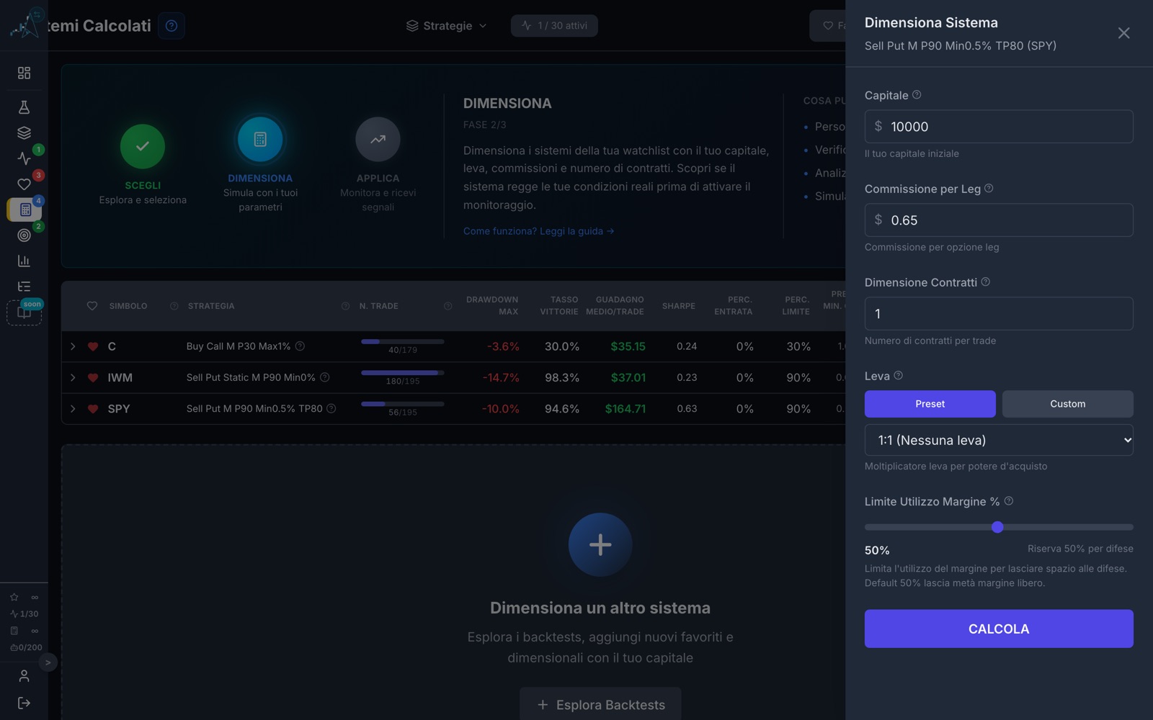Viewport: 1153px width, 720px height.
Task: Expand the C strategy row
Action: click(73, 346)
